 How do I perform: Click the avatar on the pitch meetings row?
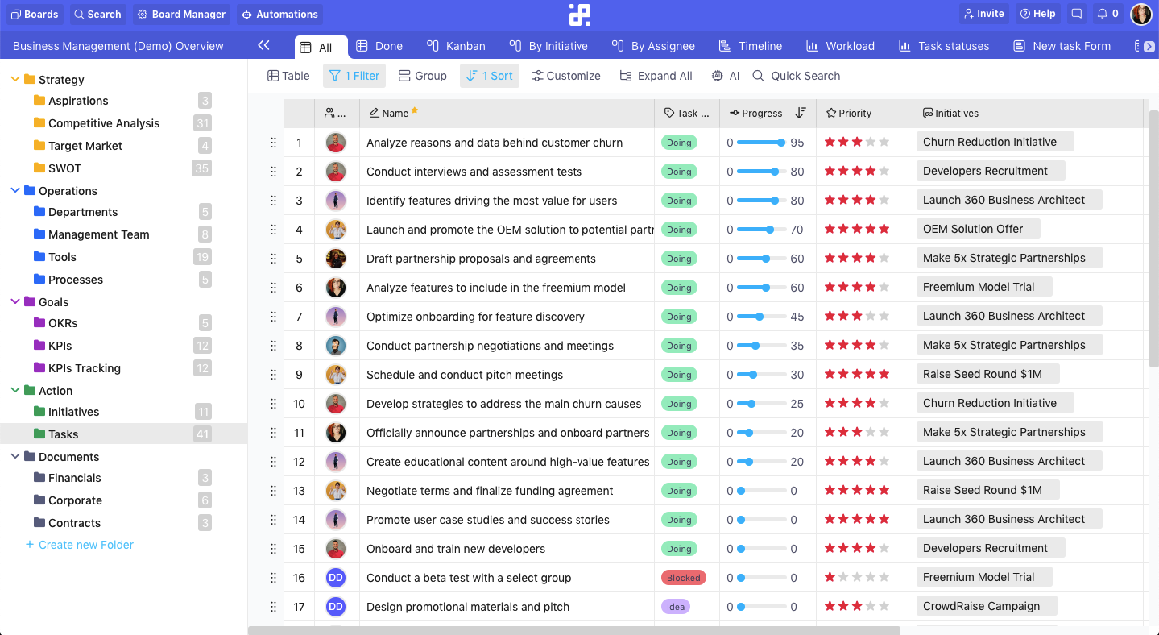(x=336, y=374)
